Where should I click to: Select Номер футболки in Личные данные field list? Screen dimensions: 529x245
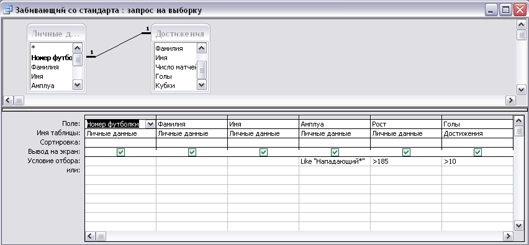pos(51,58)
